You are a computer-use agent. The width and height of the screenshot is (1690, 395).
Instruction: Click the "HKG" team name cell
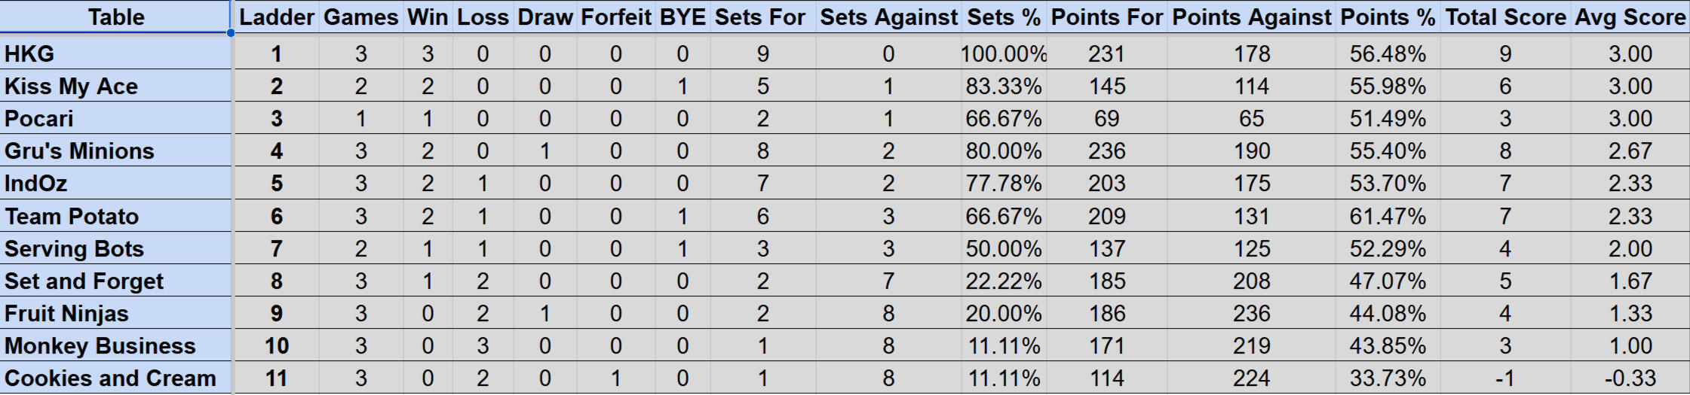[30, 54]
